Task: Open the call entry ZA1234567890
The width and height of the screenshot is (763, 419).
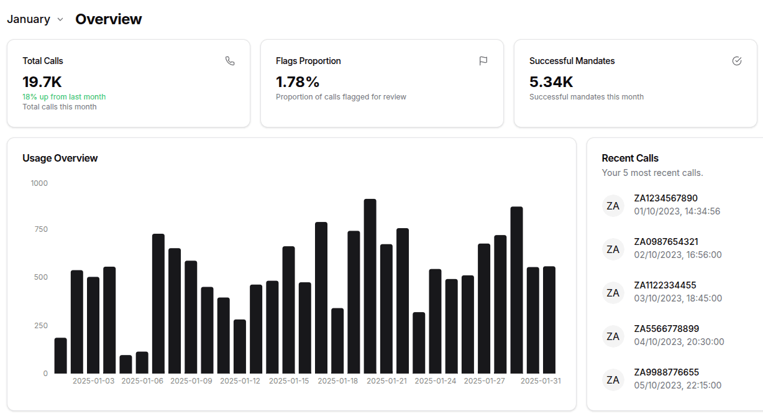Action: (665, 198)
